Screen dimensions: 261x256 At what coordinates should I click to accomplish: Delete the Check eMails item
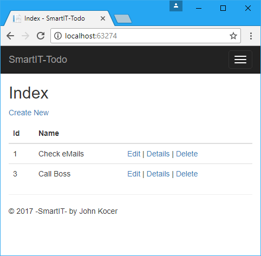pos(187,154)
